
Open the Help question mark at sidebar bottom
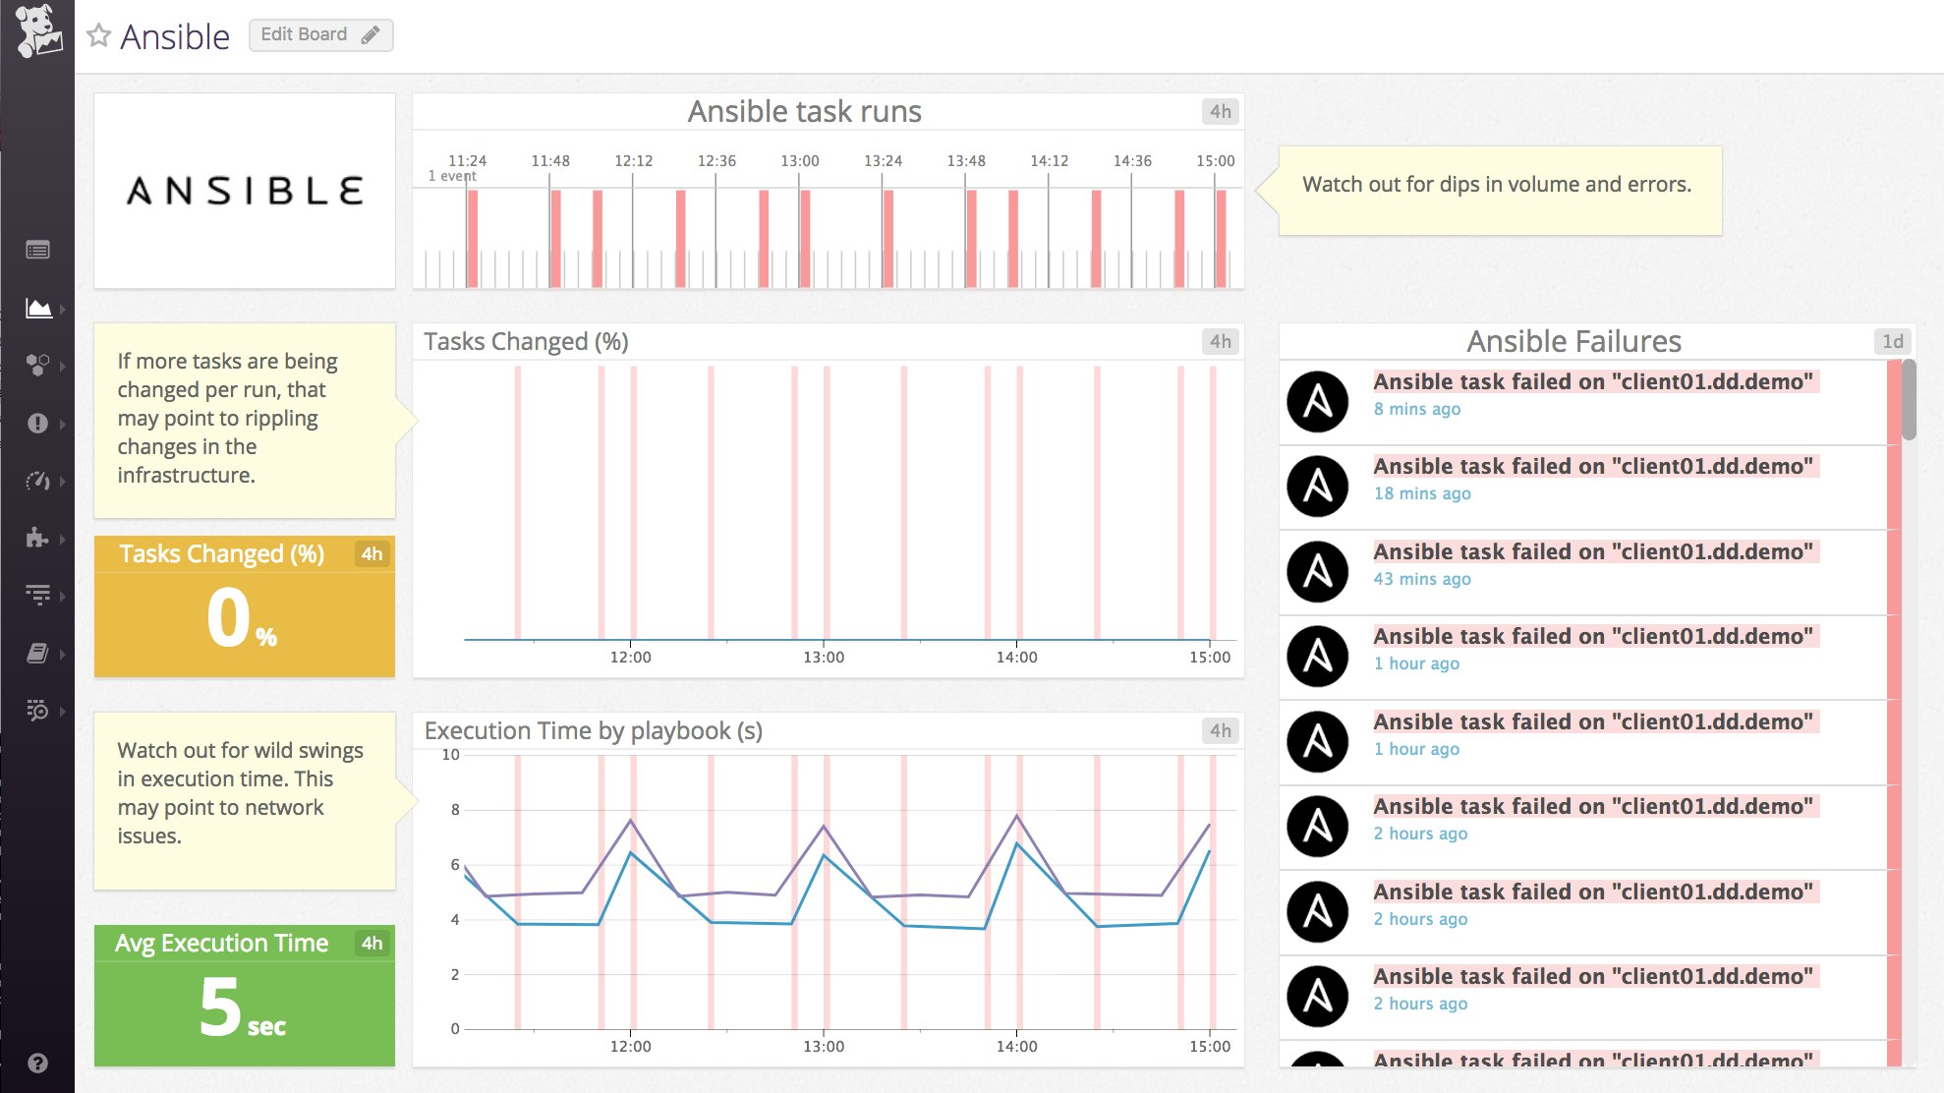[37, 1063]
